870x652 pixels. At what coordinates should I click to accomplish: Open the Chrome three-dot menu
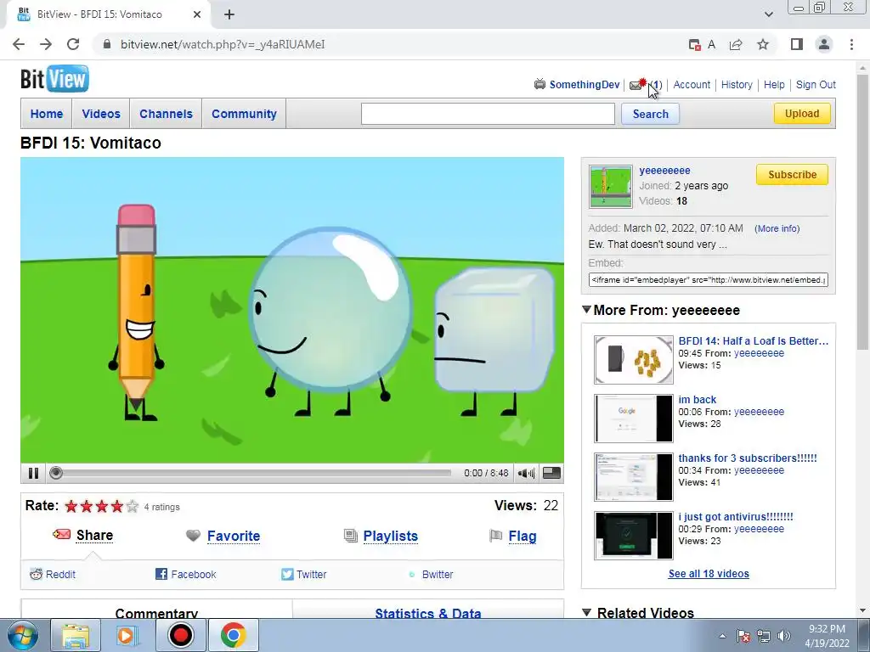coord(851,44)
